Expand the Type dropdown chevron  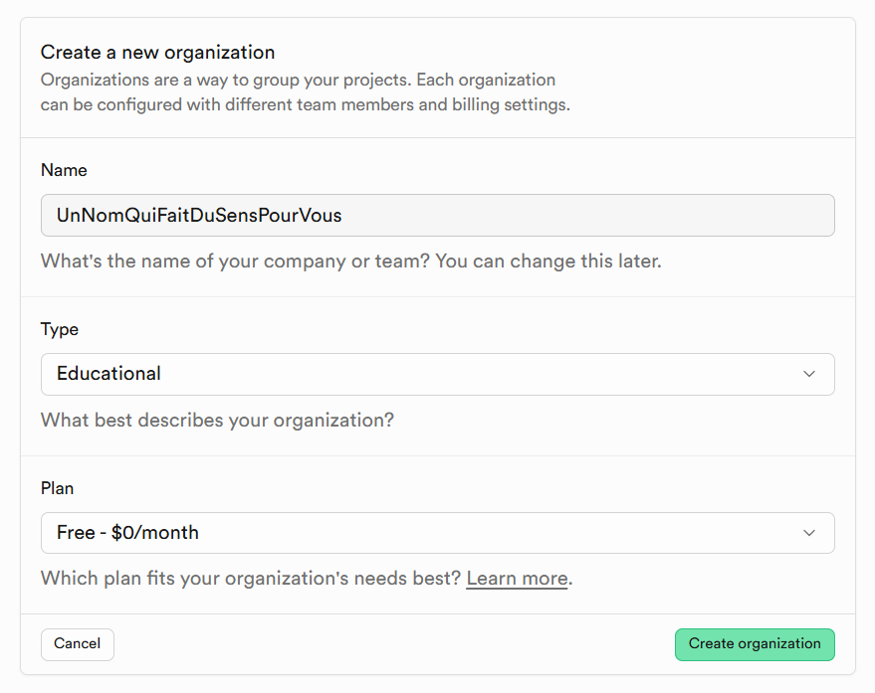[x=808, y=374]
